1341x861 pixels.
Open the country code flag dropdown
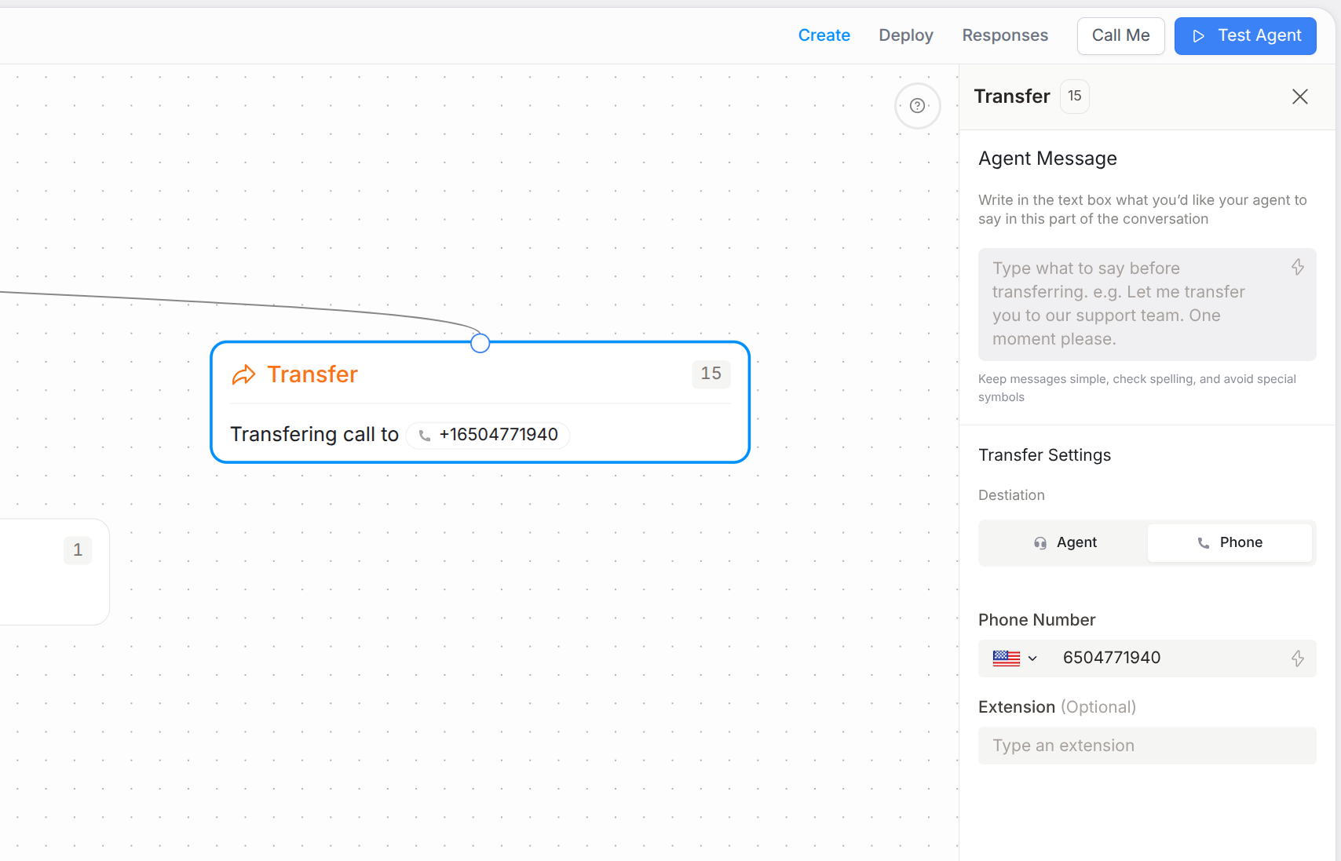[x=1007, y=659]
